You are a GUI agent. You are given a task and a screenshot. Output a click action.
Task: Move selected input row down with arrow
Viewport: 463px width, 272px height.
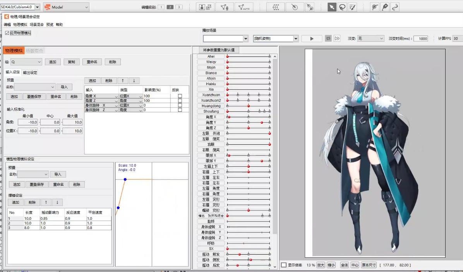click(134, 80)
